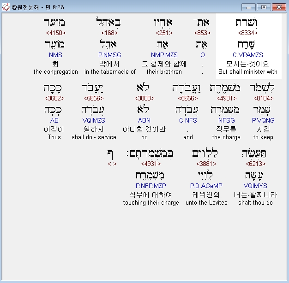The width and height of the screenshot is (289, 283).
Task: Click the Hebrew word above <8334>
Action: point(247,23)
